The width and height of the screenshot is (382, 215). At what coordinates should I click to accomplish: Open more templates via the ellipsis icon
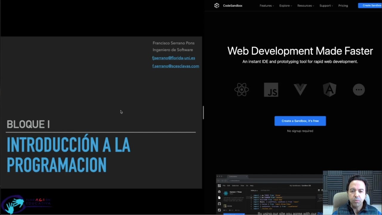[x=359, y=90]
